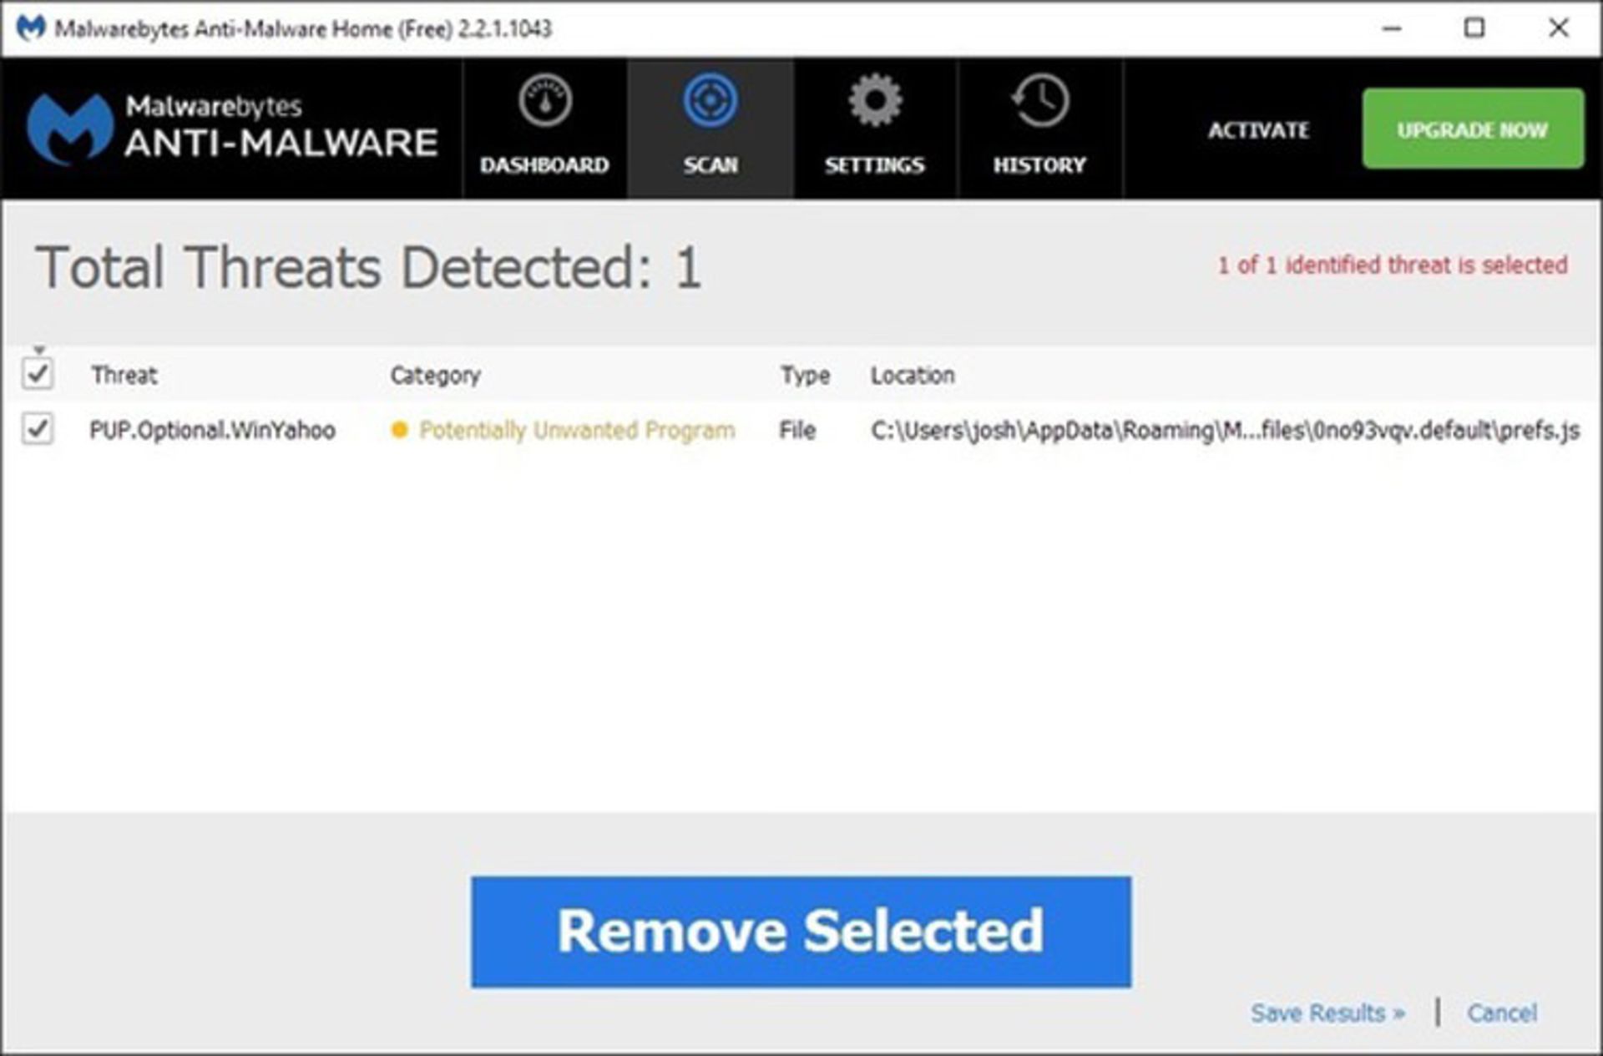Click the Total Threats Detected: 1 heading

368,268
